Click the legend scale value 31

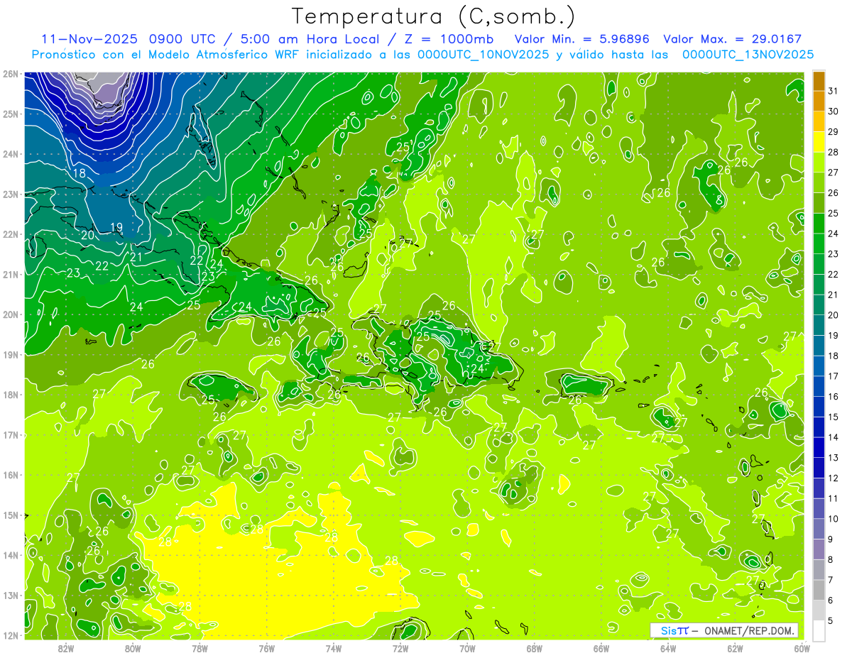pyautogui.click(x=834, y=91)
